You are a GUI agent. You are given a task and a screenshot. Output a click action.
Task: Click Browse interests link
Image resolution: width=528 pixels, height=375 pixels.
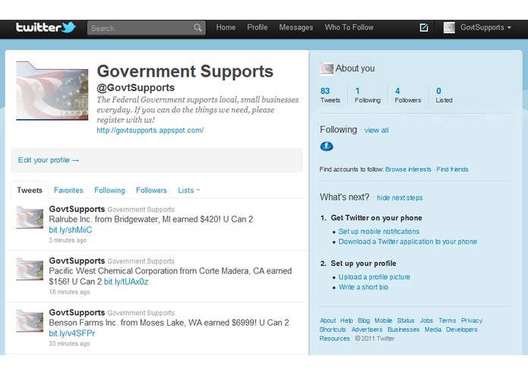408,169
